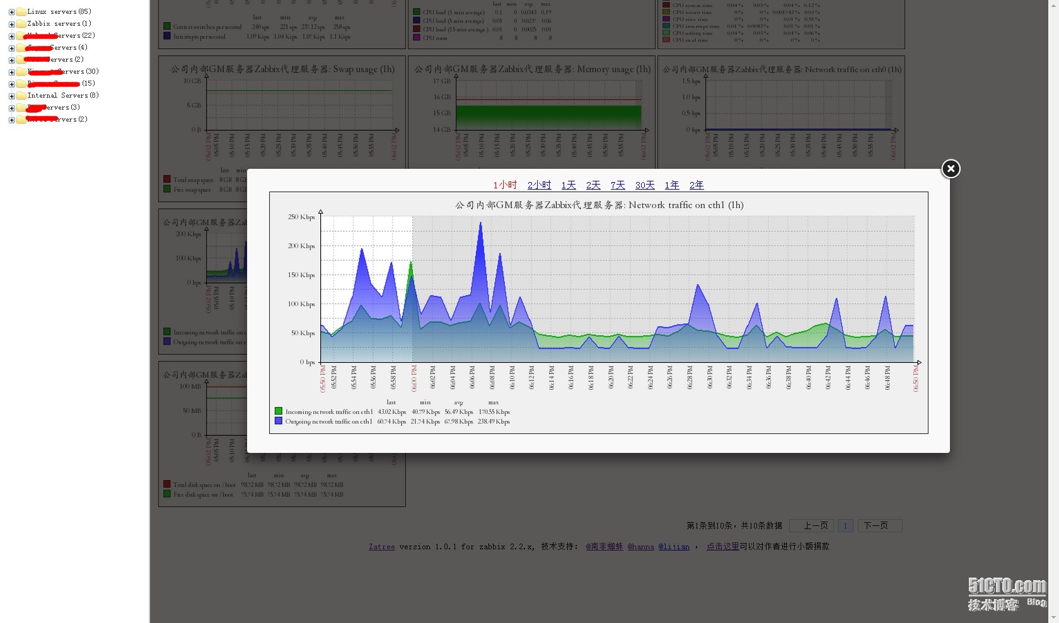Click folder icon of the 3-host group
Image resolution: width=1059 pixels, height=623 pixels.
pyautogui.click(x=21, y=108)
